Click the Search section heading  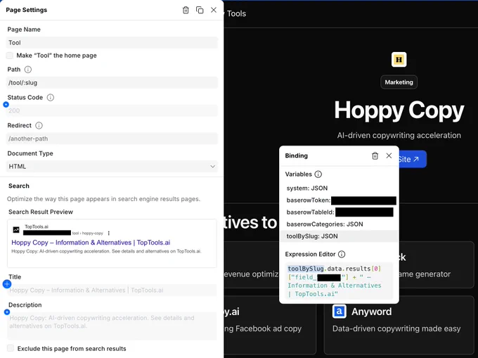click(x=19, y=186)
